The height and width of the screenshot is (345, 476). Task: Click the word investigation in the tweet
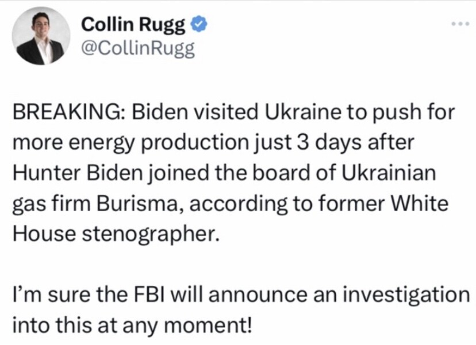tap(406, 295)
